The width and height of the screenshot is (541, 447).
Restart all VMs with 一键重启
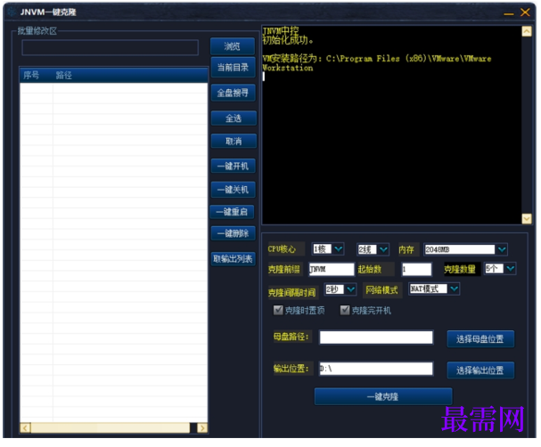click(232, 212)
